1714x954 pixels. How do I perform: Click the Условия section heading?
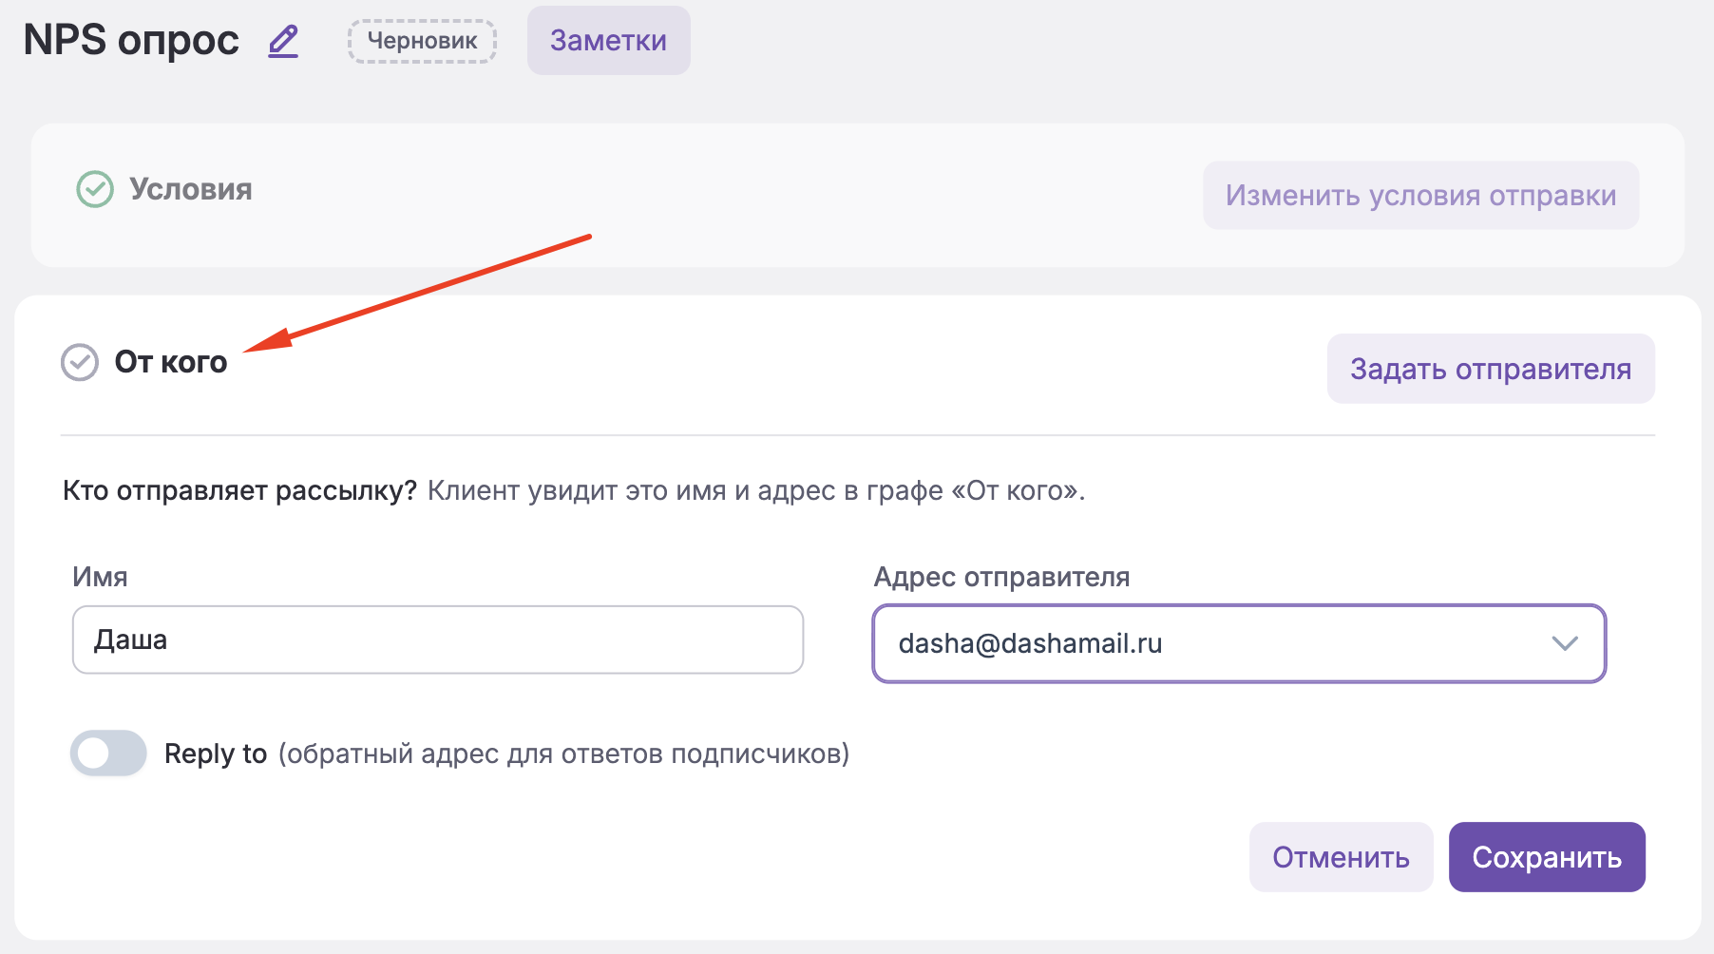coord(191,189)
